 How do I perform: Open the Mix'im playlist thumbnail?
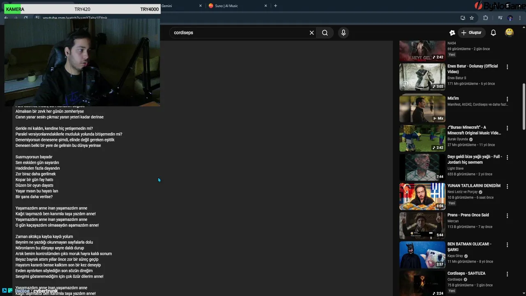point(422,109)
